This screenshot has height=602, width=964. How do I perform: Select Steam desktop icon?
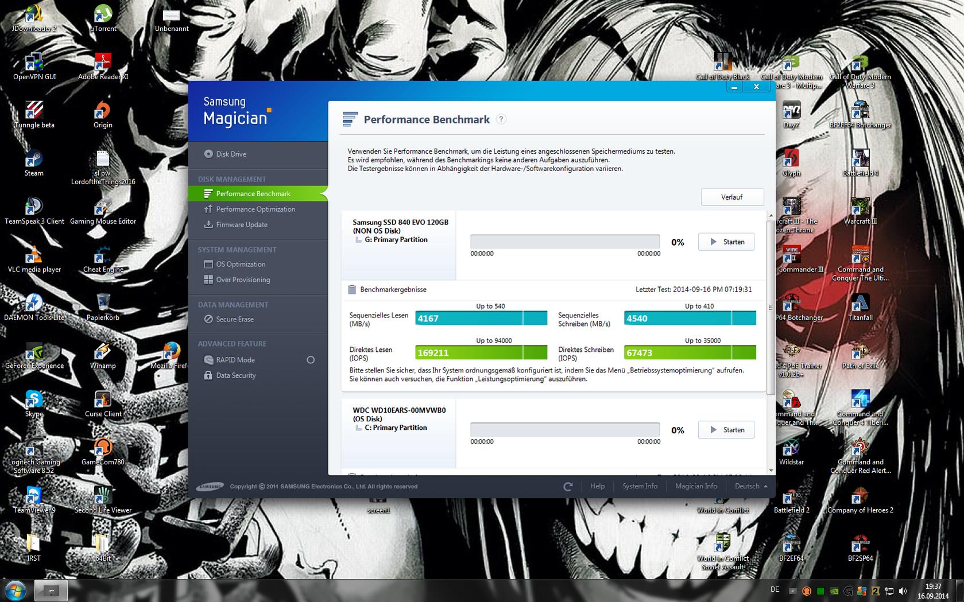pyautogui.click(x=34, y=163)
